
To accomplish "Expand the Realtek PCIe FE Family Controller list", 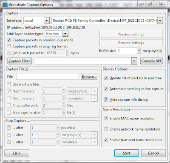I will point(160,20).
